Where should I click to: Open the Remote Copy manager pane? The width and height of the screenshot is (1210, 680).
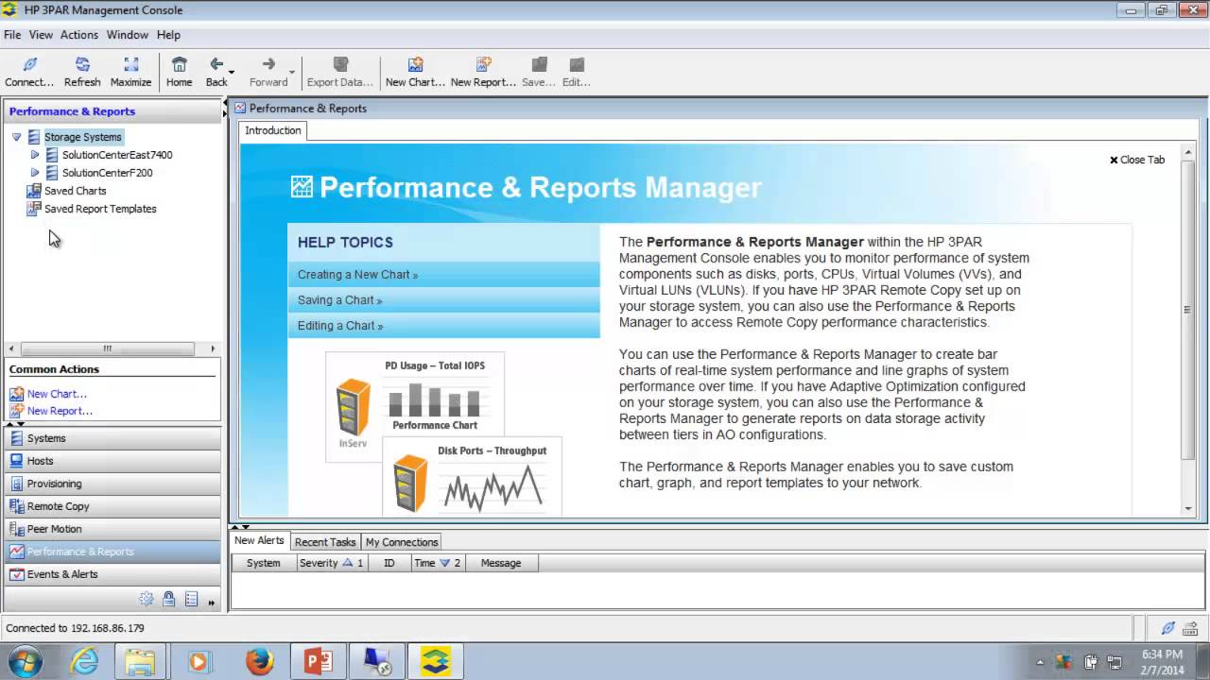coord(112,506)
